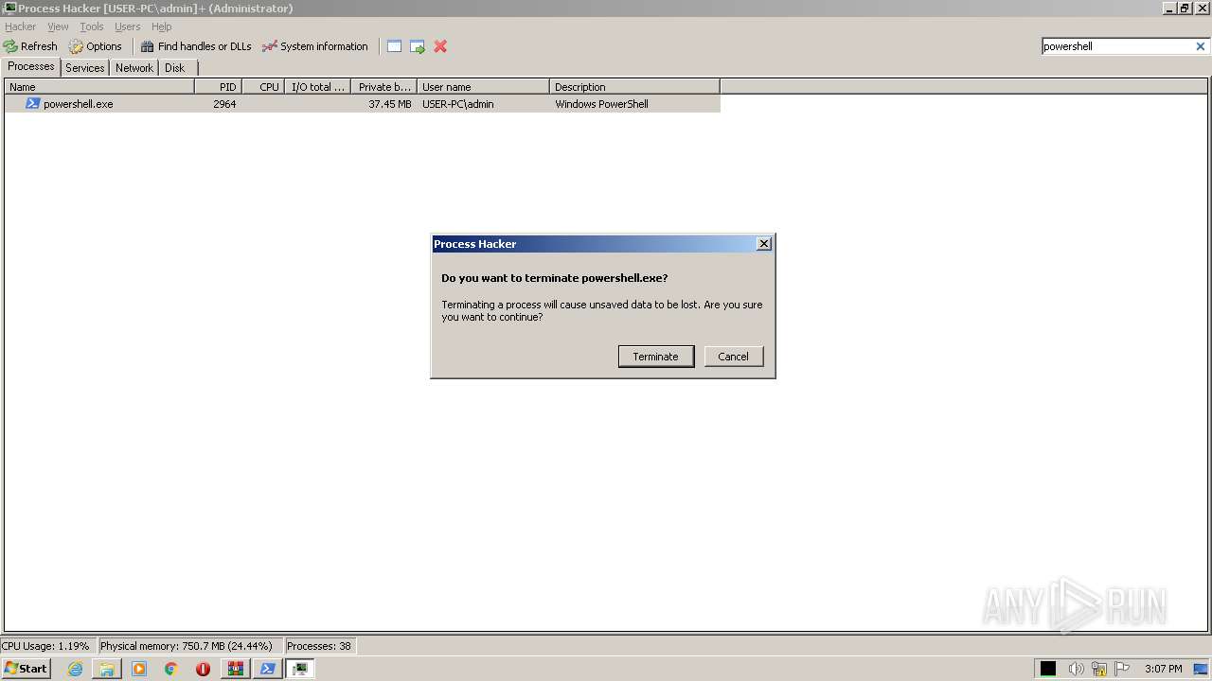Sort by the Private bytes column header
Viewport: 1212px width, 681px height.
tap(383, 87)
